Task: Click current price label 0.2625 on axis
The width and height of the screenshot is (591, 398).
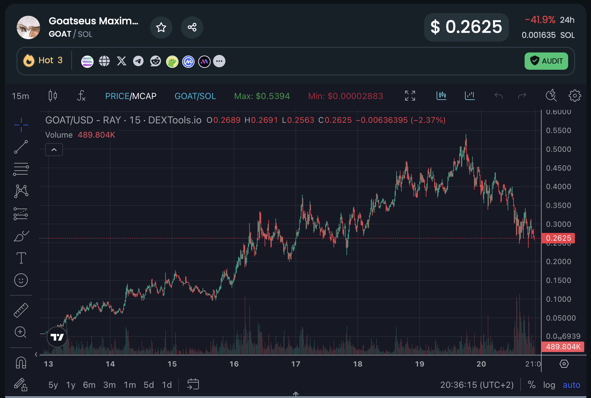Action: point(558,238)
